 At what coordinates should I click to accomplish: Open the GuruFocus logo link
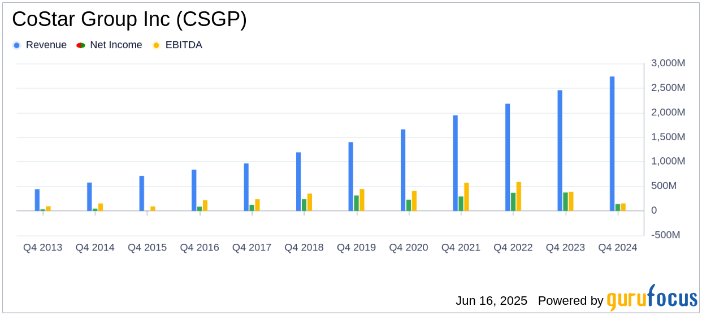652,297
